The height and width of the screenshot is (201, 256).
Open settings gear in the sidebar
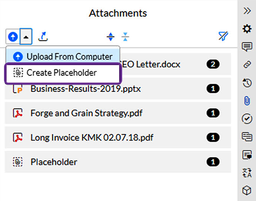[x=247, y=29]
